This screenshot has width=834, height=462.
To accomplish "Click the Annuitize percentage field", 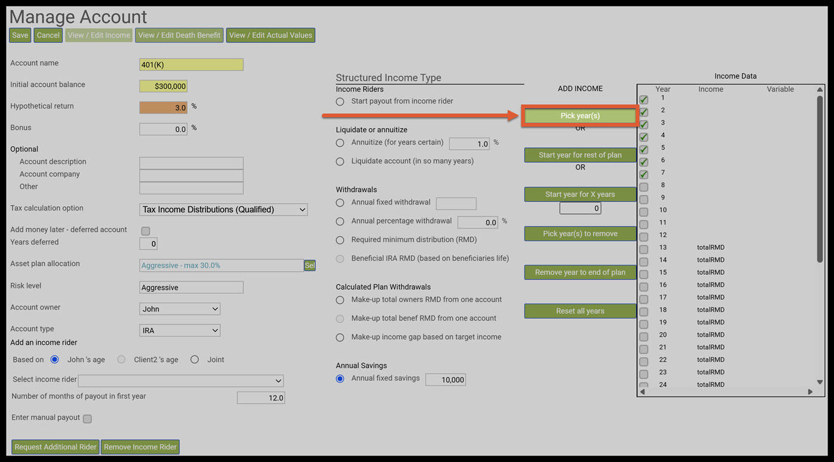I will [x=469, y=144].
